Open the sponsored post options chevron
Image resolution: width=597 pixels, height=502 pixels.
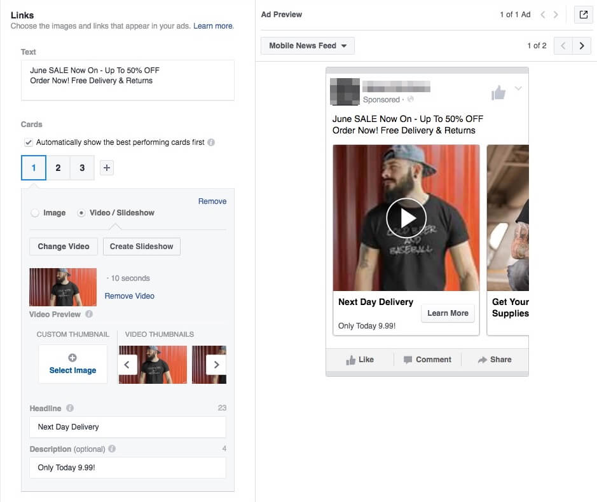coord(518,89)
